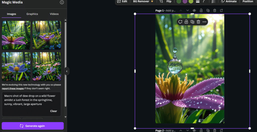The height and width of the screenshot is (132, 257).
Task: Toggle the Page 1 lock icon
Action: pos(201,11)
